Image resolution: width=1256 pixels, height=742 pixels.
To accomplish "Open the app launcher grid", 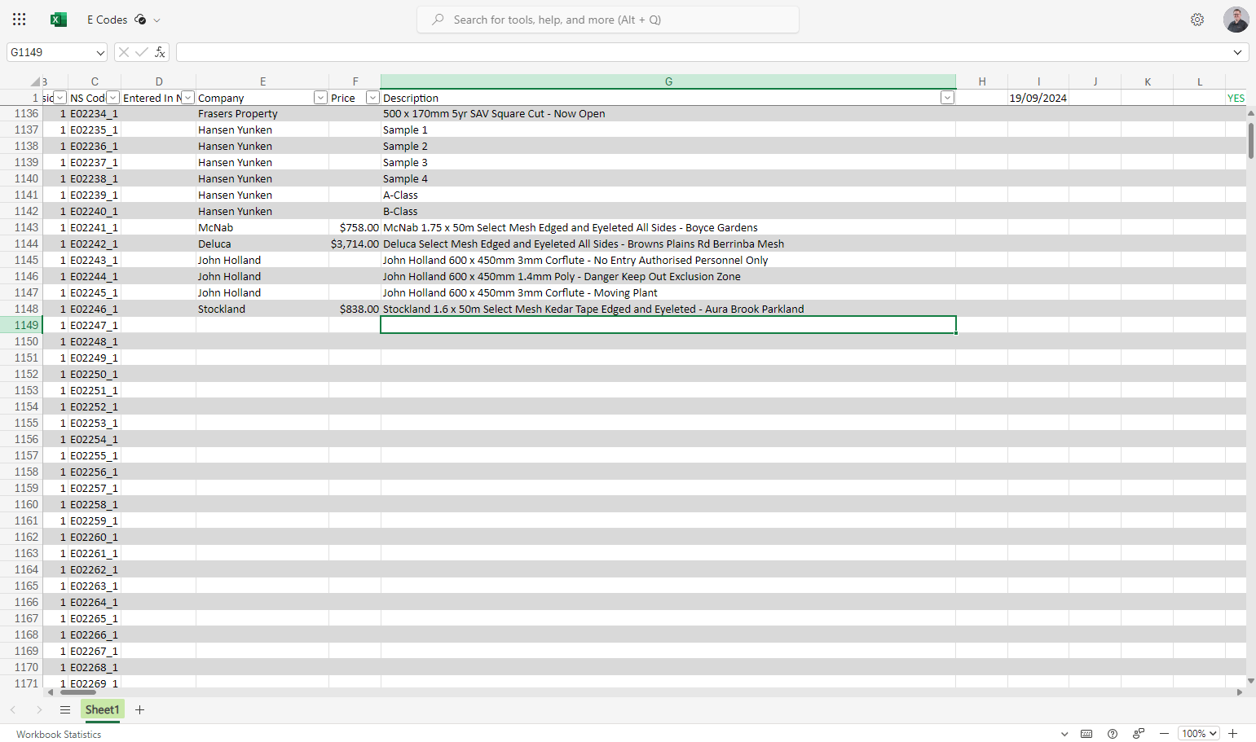I will pos(20,20).
